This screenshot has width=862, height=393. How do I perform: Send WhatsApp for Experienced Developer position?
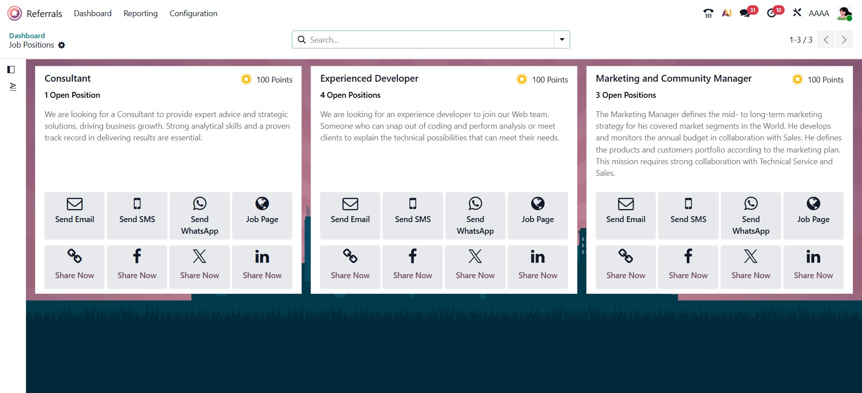point(475,215)
